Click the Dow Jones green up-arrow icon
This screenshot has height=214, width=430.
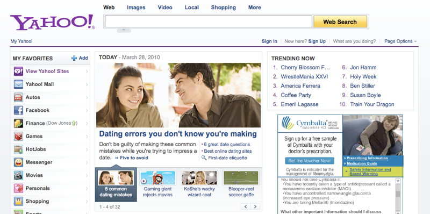click(x=74, y=124)
